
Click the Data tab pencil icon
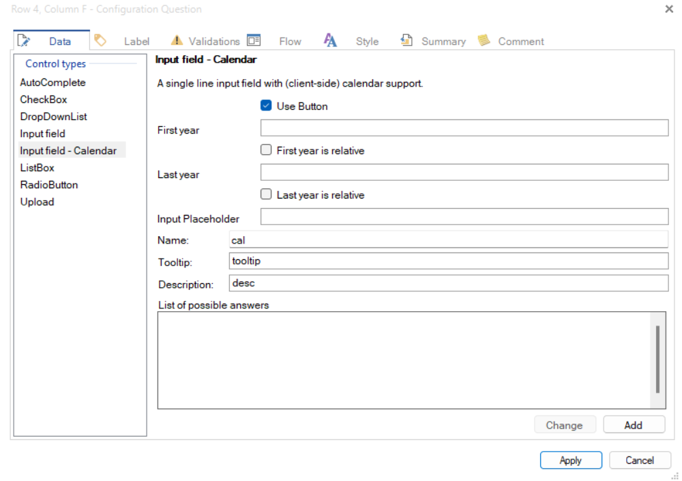23,40
